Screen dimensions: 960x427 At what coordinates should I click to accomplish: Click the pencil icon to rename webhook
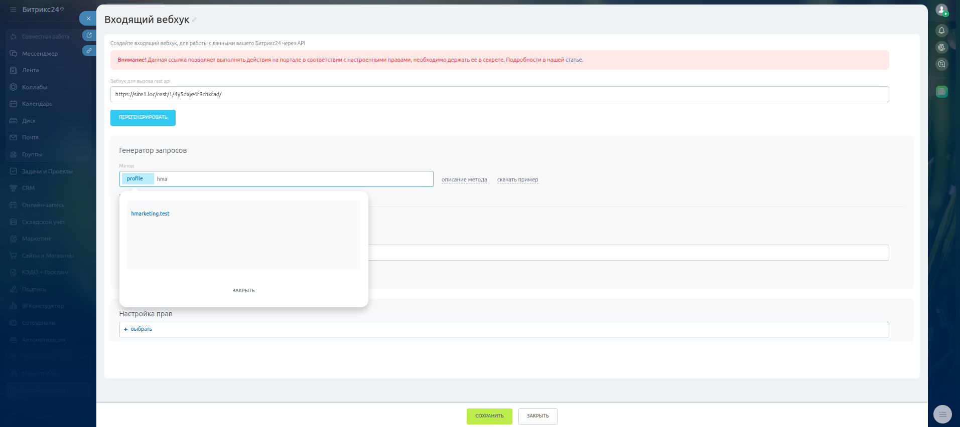(x=194, y=20)
